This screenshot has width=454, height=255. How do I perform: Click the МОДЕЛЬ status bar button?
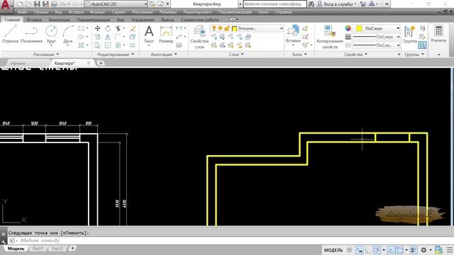pos(333,250)
